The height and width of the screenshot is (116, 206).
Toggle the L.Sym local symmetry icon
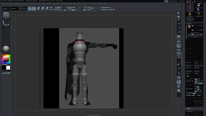click(x=179, y=50)
